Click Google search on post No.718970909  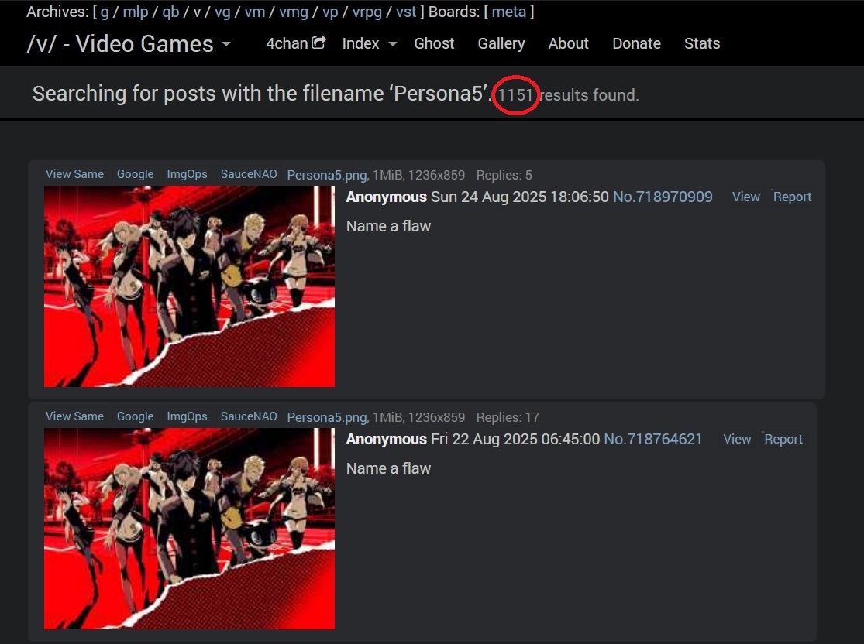[135, 174]
